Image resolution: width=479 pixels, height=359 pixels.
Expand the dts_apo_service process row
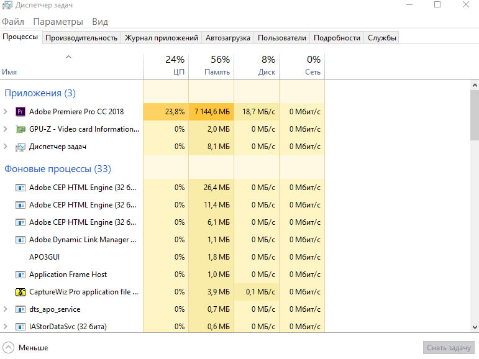5,309
